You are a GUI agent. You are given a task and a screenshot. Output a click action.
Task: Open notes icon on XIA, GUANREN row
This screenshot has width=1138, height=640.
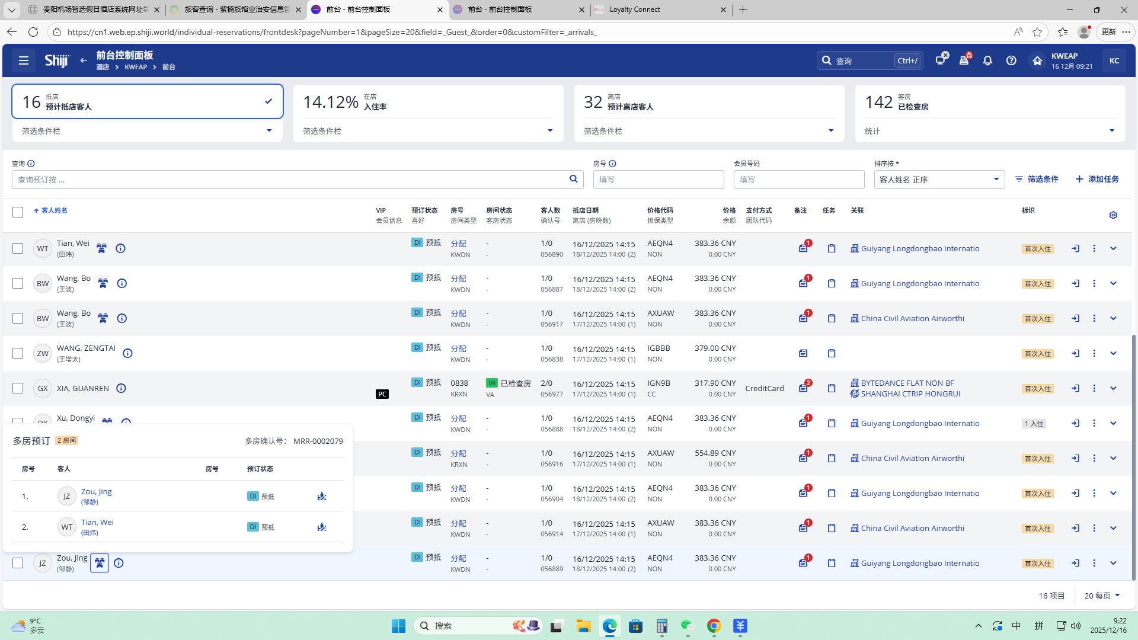point(803,389)
